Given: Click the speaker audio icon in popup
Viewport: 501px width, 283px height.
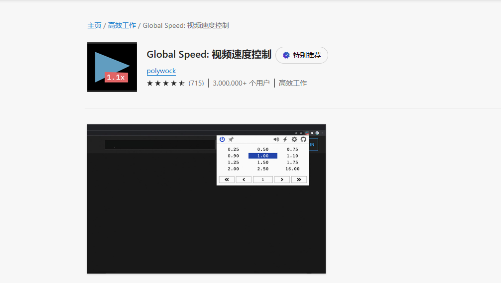Looking at the screenshot, I should [276, 139].
